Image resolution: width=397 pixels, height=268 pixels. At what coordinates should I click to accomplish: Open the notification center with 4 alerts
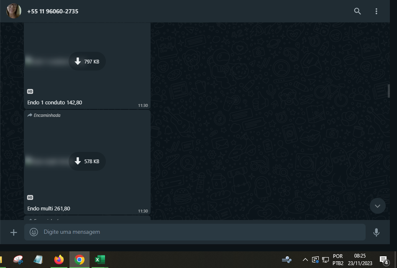(x=384, y=260)
